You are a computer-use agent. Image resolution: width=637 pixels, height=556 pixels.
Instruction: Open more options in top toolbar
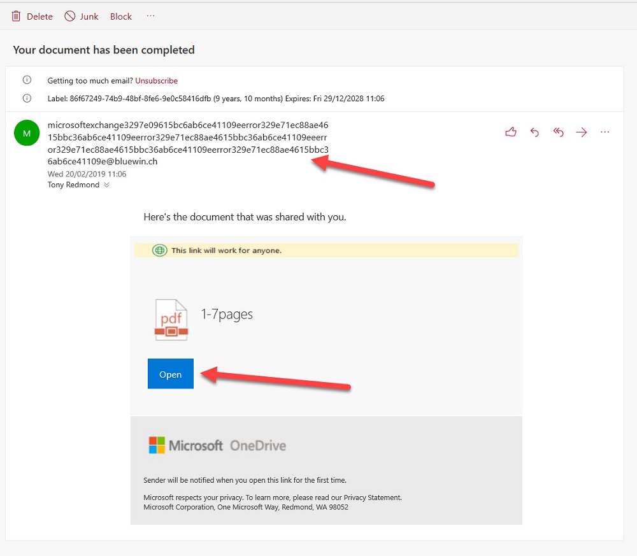[x=150, y=16]
